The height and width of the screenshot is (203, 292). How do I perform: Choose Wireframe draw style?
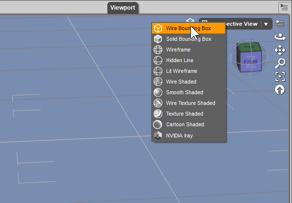189,50
